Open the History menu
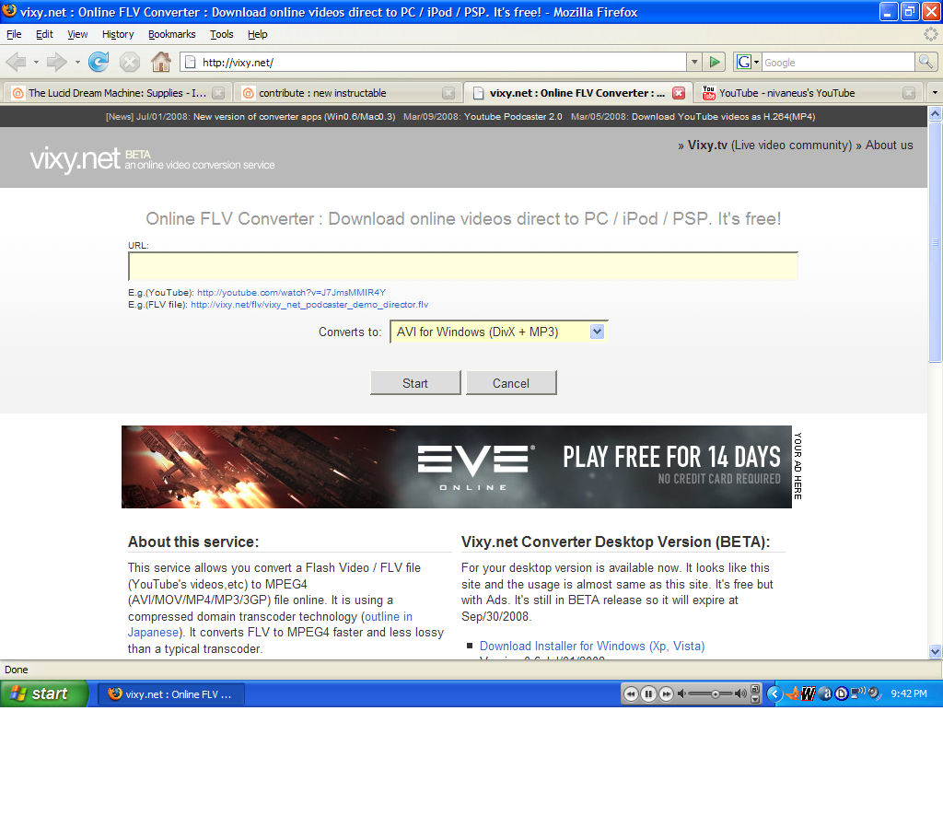943x839 pixels. 118,34
